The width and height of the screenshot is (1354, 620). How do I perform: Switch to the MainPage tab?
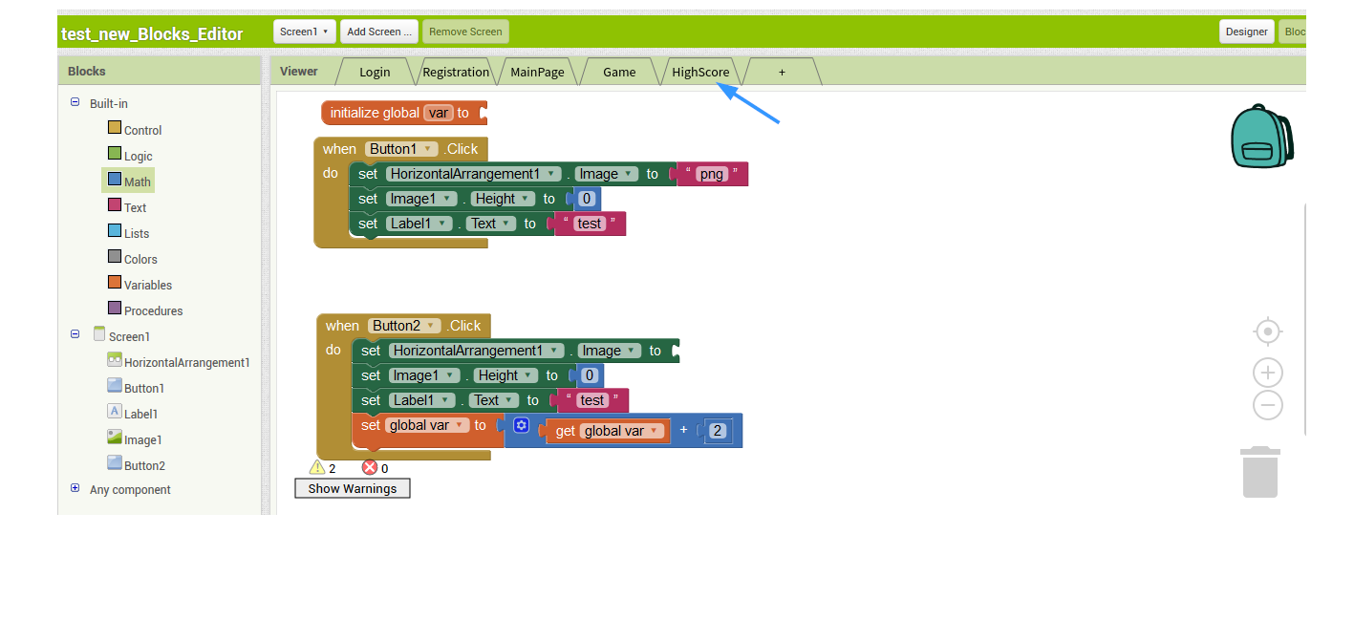pyautogui.click(x=537, y=72)
